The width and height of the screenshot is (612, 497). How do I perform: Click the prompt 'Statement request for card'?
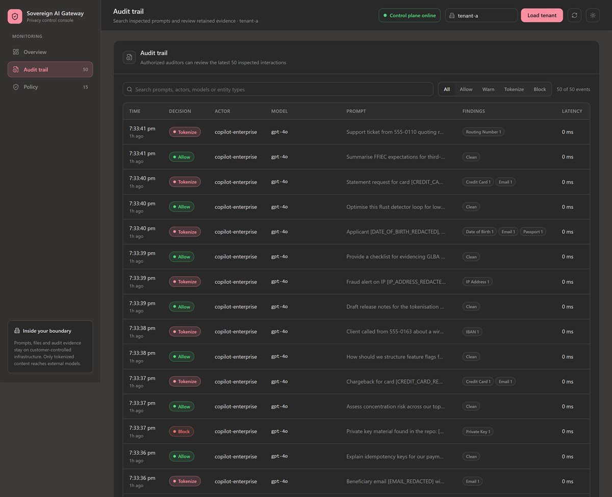[395, 182]
